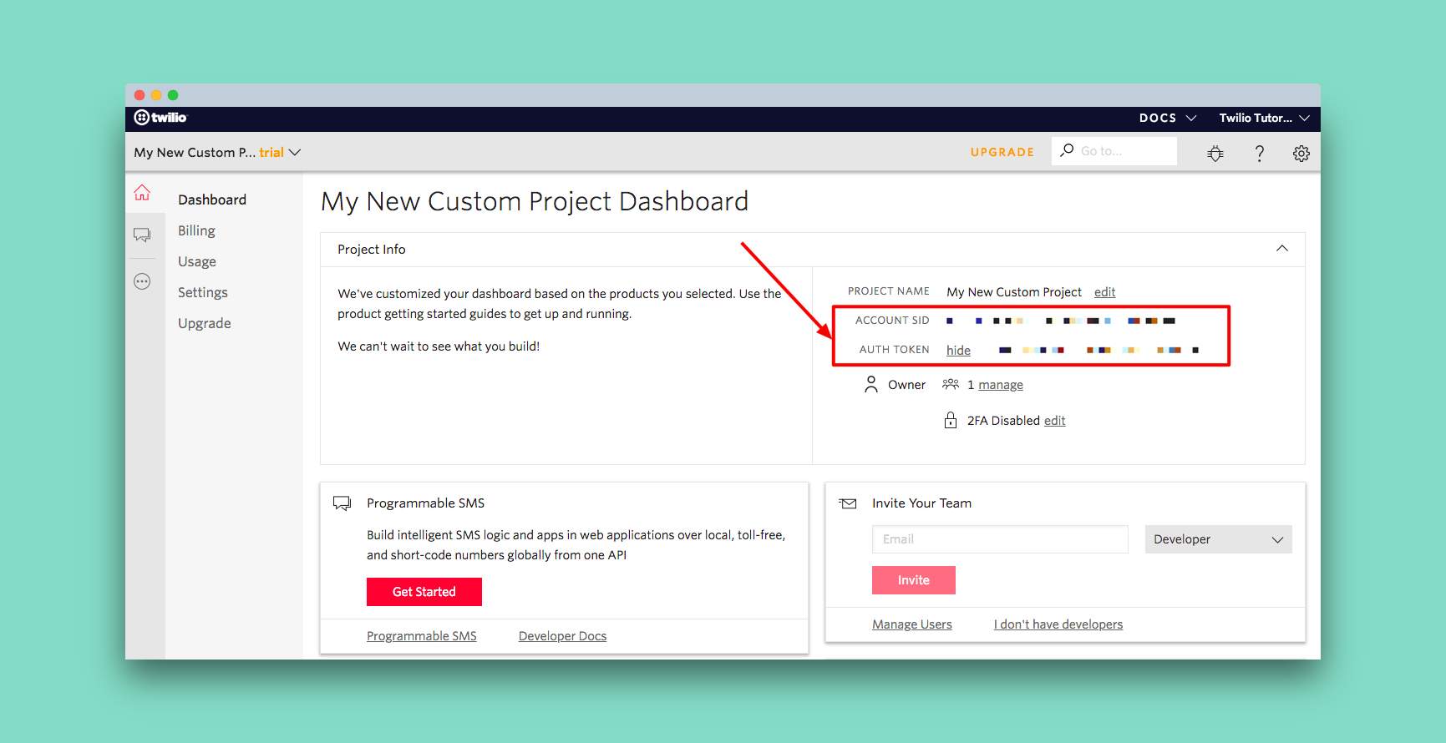Click the ACCOUNT SID value
The width and height of the screenshot is (1446, 743).
click(x=1061, y=321)
